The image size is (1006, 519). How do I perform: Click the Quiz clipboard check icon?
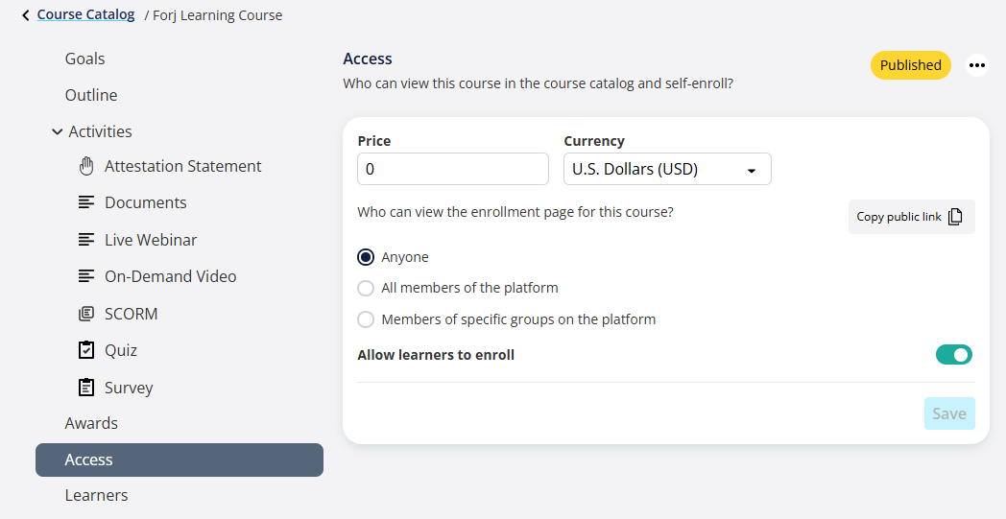point(86,350)
